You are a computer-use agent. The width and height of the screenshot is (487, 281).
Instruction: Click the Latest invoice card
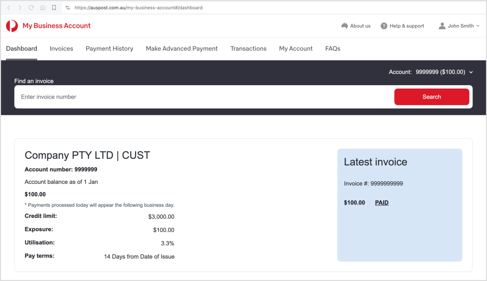pyautogui.click(x=400, y=205)
